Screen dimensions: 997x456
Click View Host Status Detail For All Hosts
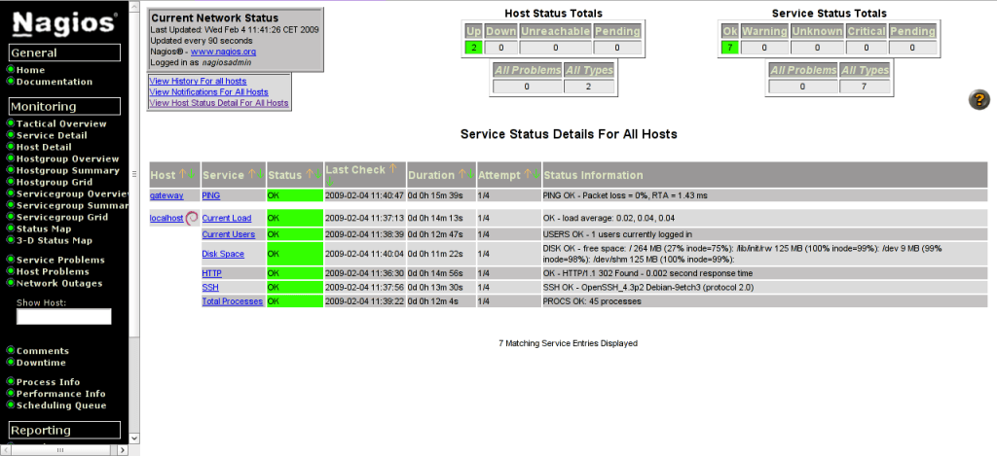point(219,103)
